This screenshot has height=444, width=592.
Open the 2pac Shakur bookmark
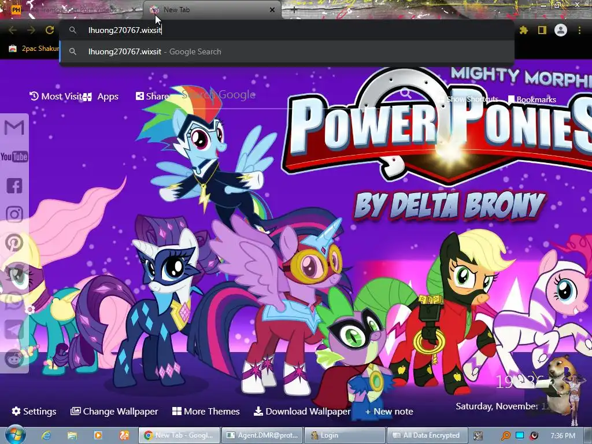(34, 49)
